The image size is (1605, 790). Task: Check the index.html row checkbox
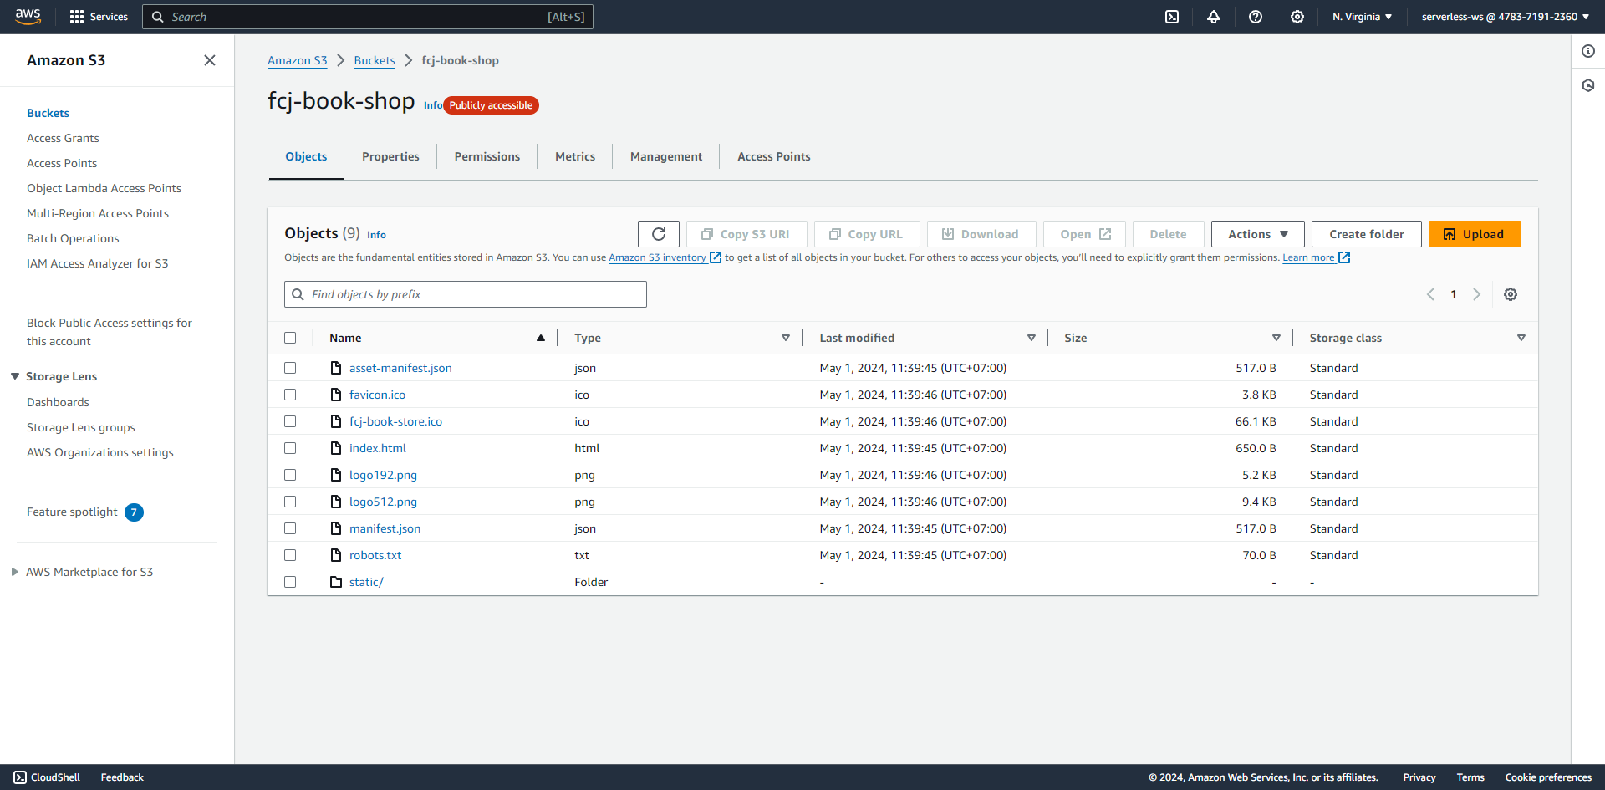(290, 448)
